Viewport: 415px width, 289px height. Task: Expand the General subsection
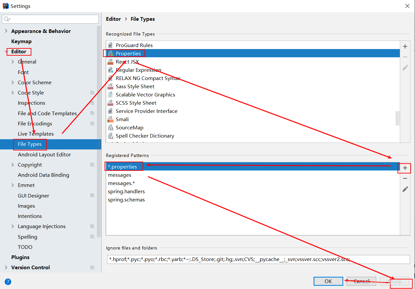tap(13, 62)
